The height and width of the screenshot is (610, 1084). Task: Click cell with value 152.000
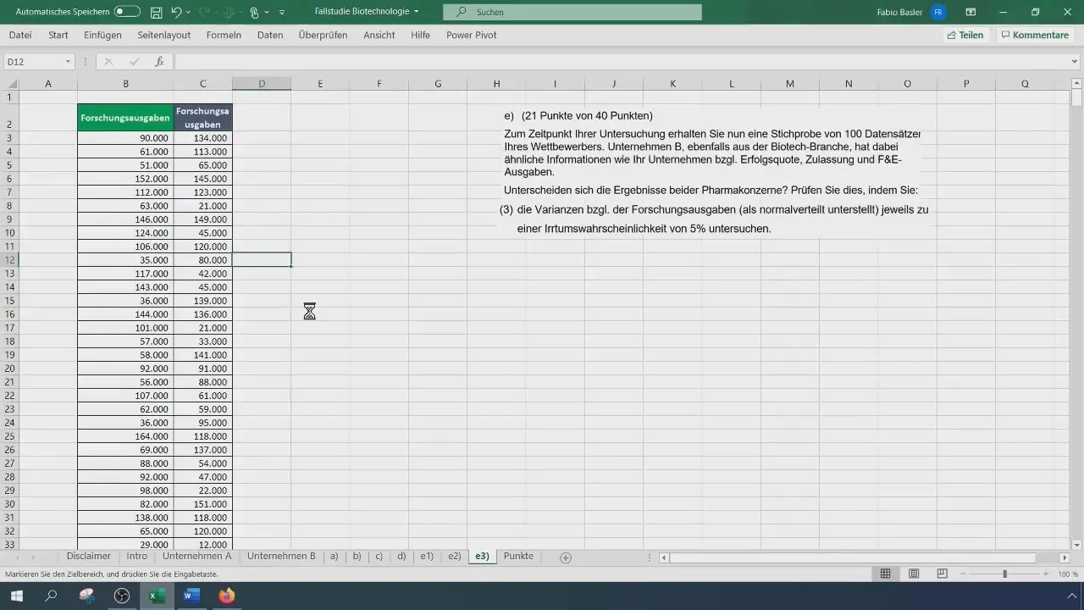pos(125,179)
